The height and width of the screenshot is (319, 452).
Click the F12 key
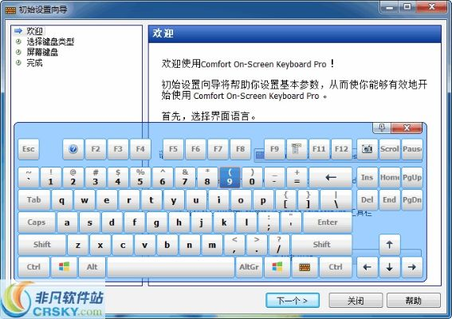341,149
